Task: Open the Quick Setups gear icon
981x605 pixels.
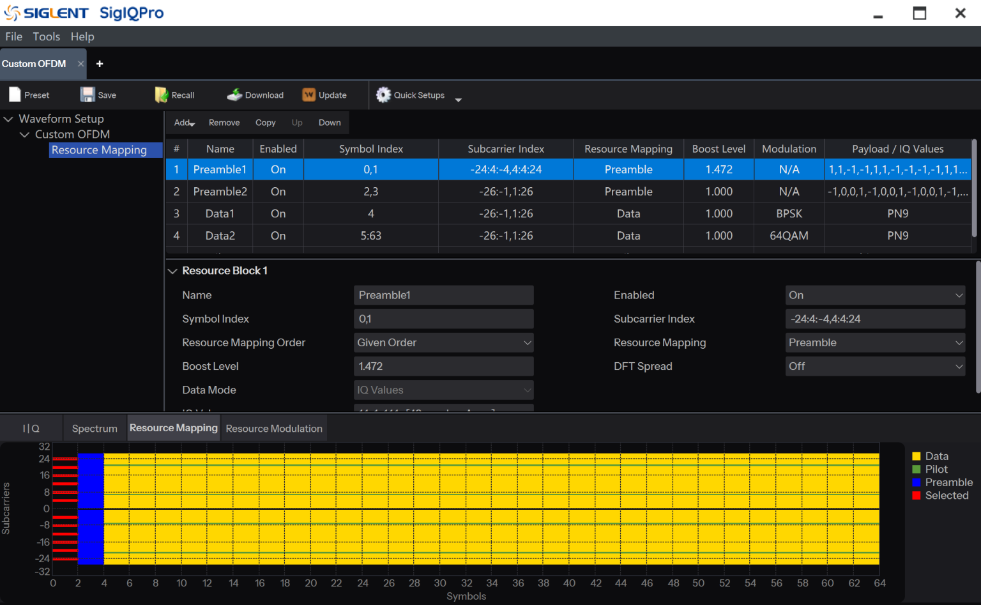Action: (383, 95)
